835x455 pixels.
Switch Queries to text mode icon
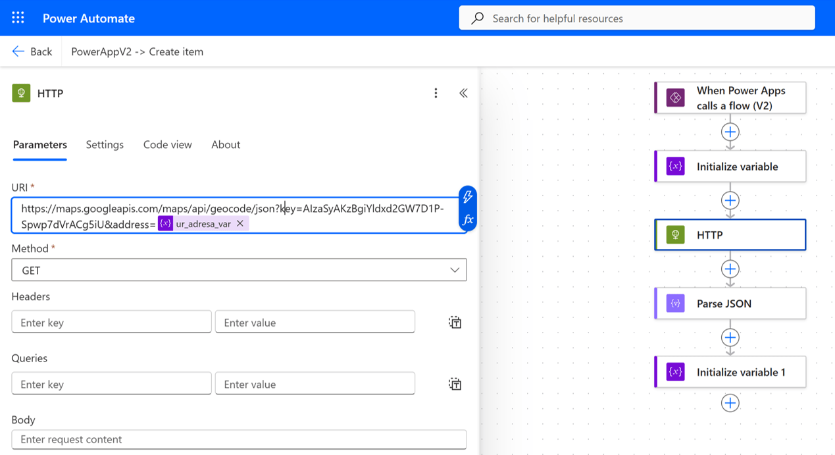[455, 384]
